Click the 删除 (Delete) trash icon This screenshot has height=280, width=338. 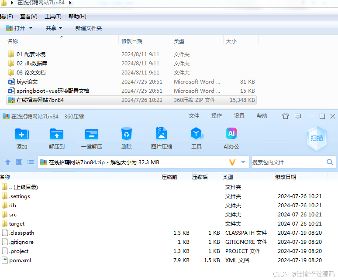click(127, 134)
